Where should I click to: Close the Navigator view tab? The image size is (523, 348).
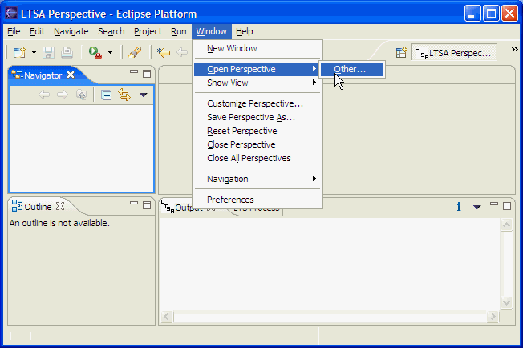(x=71, y=75)
